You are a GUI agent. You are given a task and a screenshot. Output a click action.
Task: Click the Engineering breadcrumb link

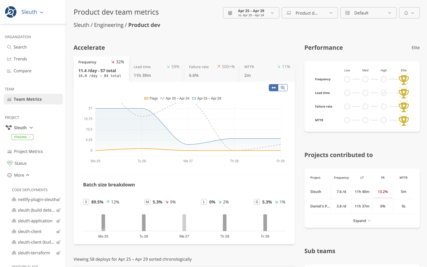pos(109,25)
